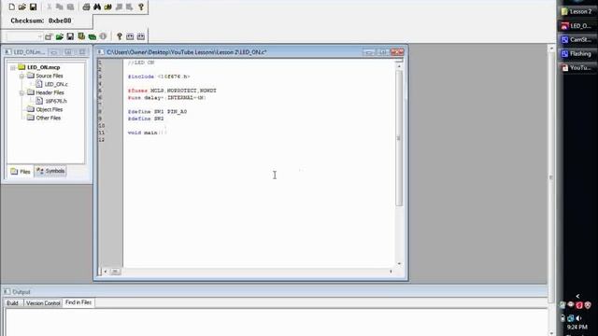Click the editor horizontal scroll-left arrow
This screenshot has height=336, width=598.
coord(106,272)
